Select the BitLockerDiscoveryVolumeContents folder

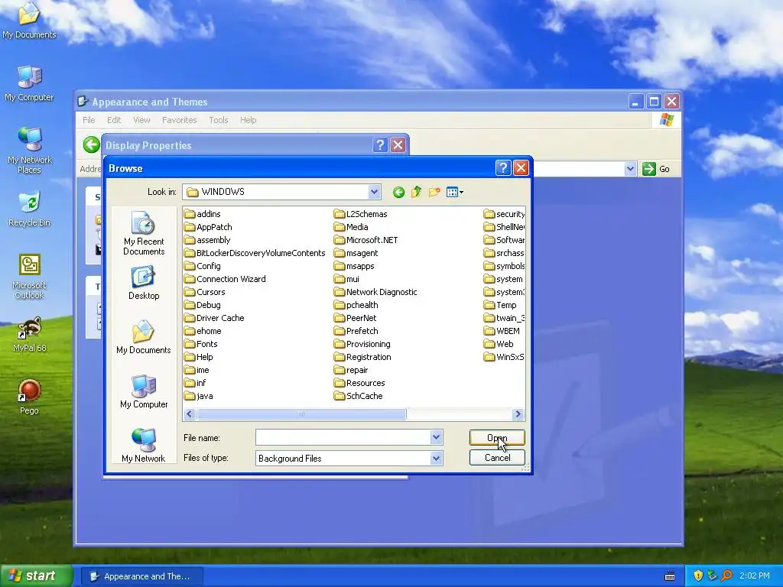(x=255, y=252)
